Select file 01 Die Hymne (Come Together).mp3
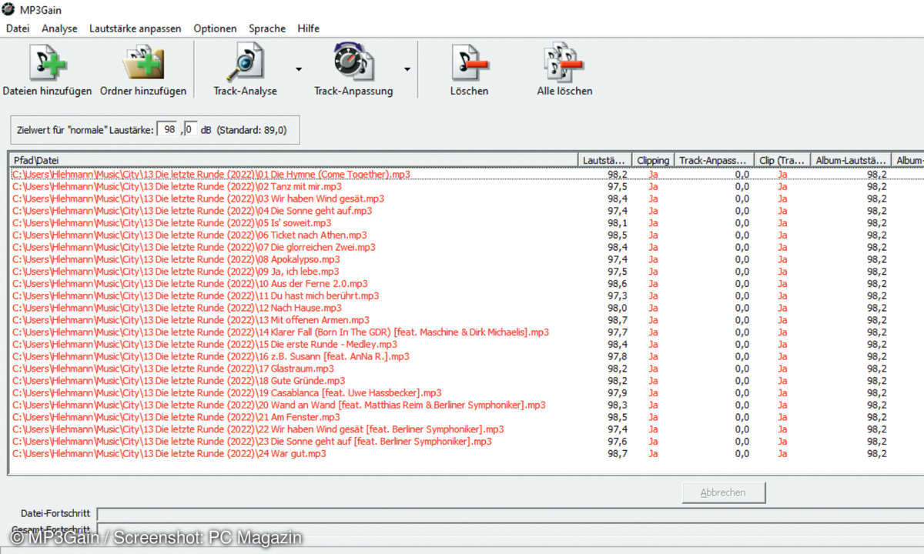924x554 pixels. point(211,175)
